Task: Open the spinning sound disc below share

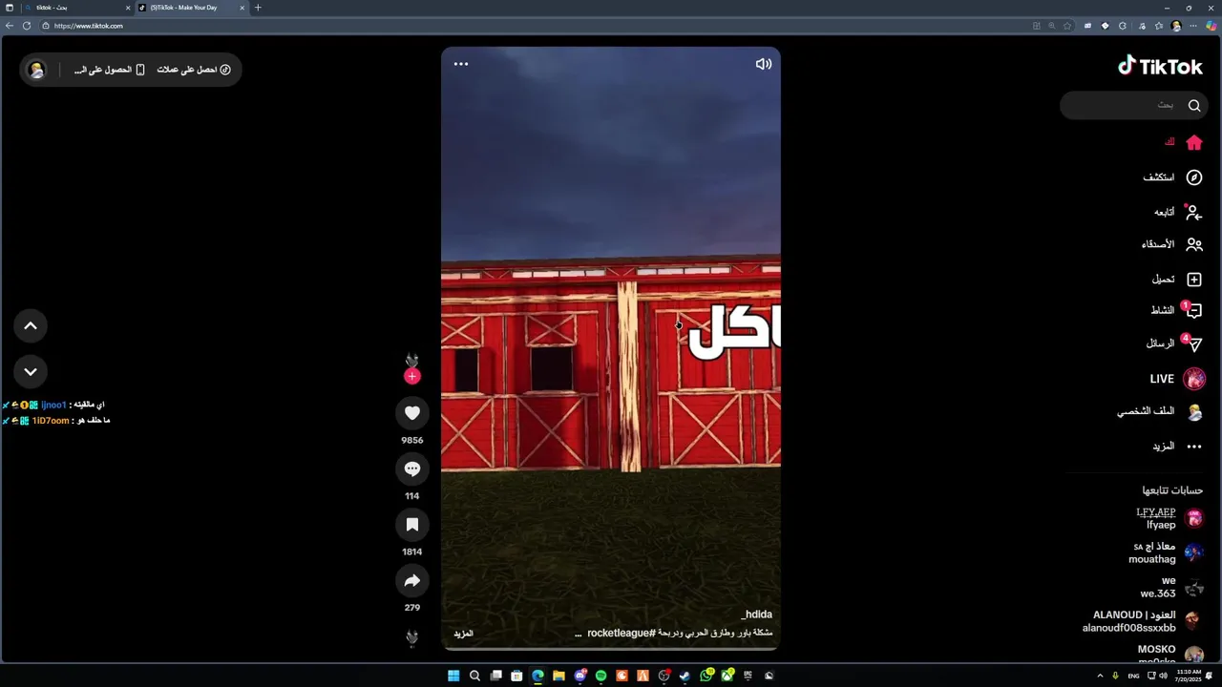Action: click(412, 637)
